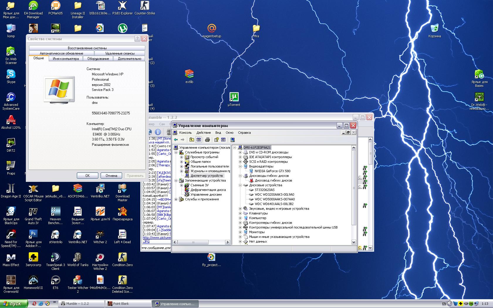Click 'Отмена' in System Properties dialog
The height and width of the screenshot is (308, 493).
point(111,175)
